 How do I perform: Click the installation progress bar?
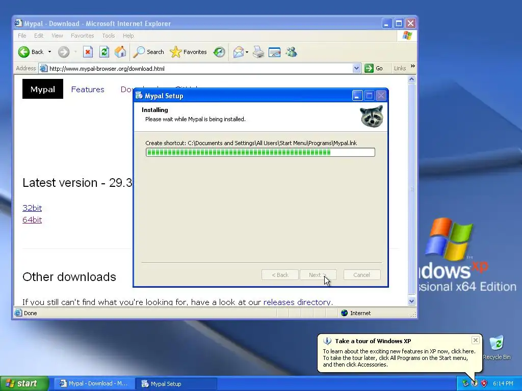click(260, 152)
